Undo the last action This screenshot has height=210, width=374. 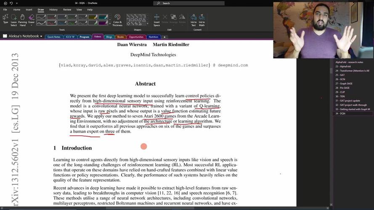11,3
